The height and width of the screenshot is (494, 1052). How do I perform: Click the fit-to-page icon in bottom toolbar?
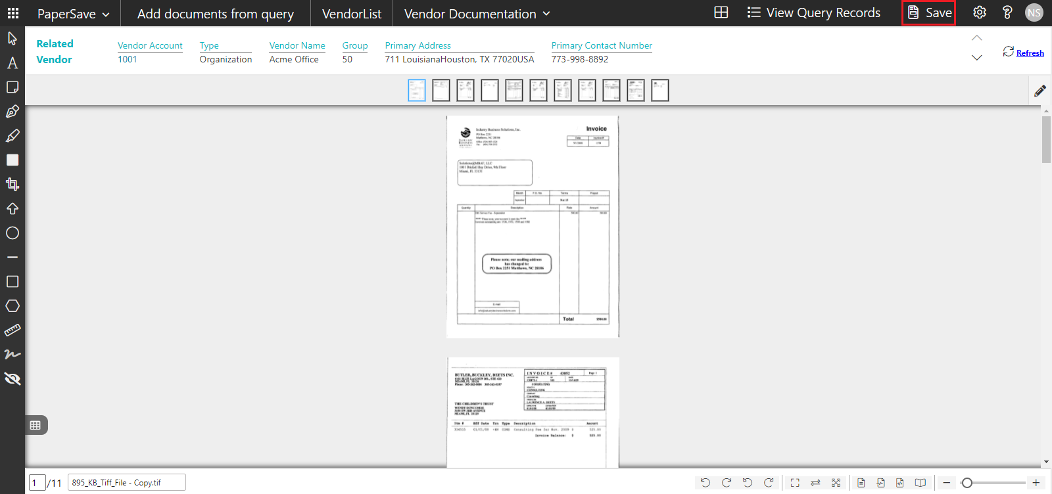[795, 483]
